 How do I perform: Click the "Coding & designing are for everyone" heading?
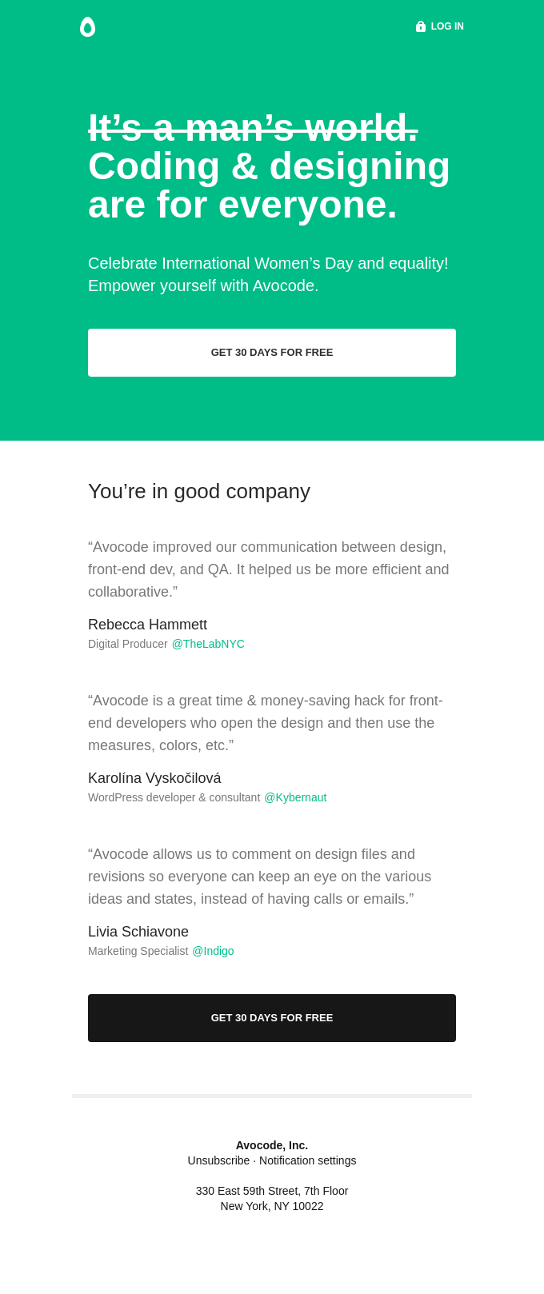(x=269, y=186)
